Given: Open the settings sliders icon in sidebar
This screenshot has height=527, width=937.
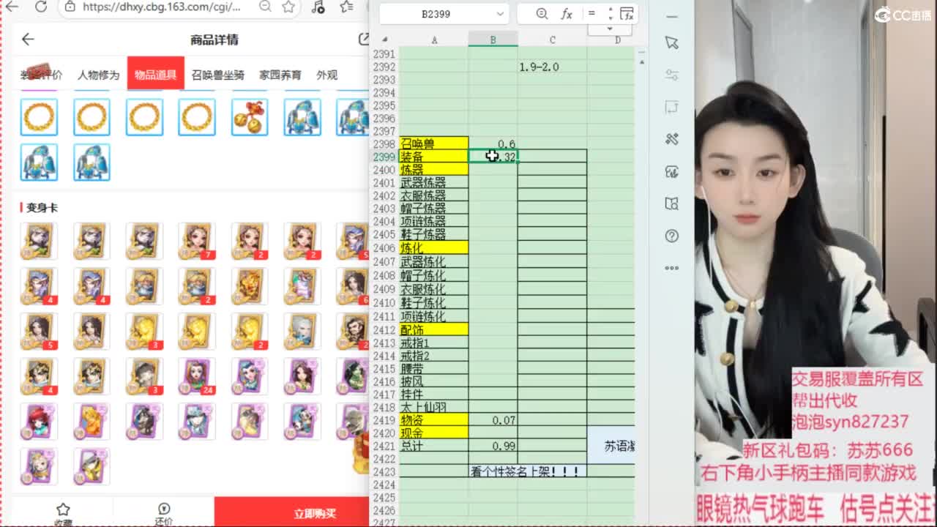Looking at the screenshot, I should [672, 75].
